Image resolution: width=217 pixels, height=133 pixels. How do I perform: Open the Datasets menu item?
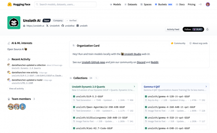pyautogui.click(x=131, y=4)
